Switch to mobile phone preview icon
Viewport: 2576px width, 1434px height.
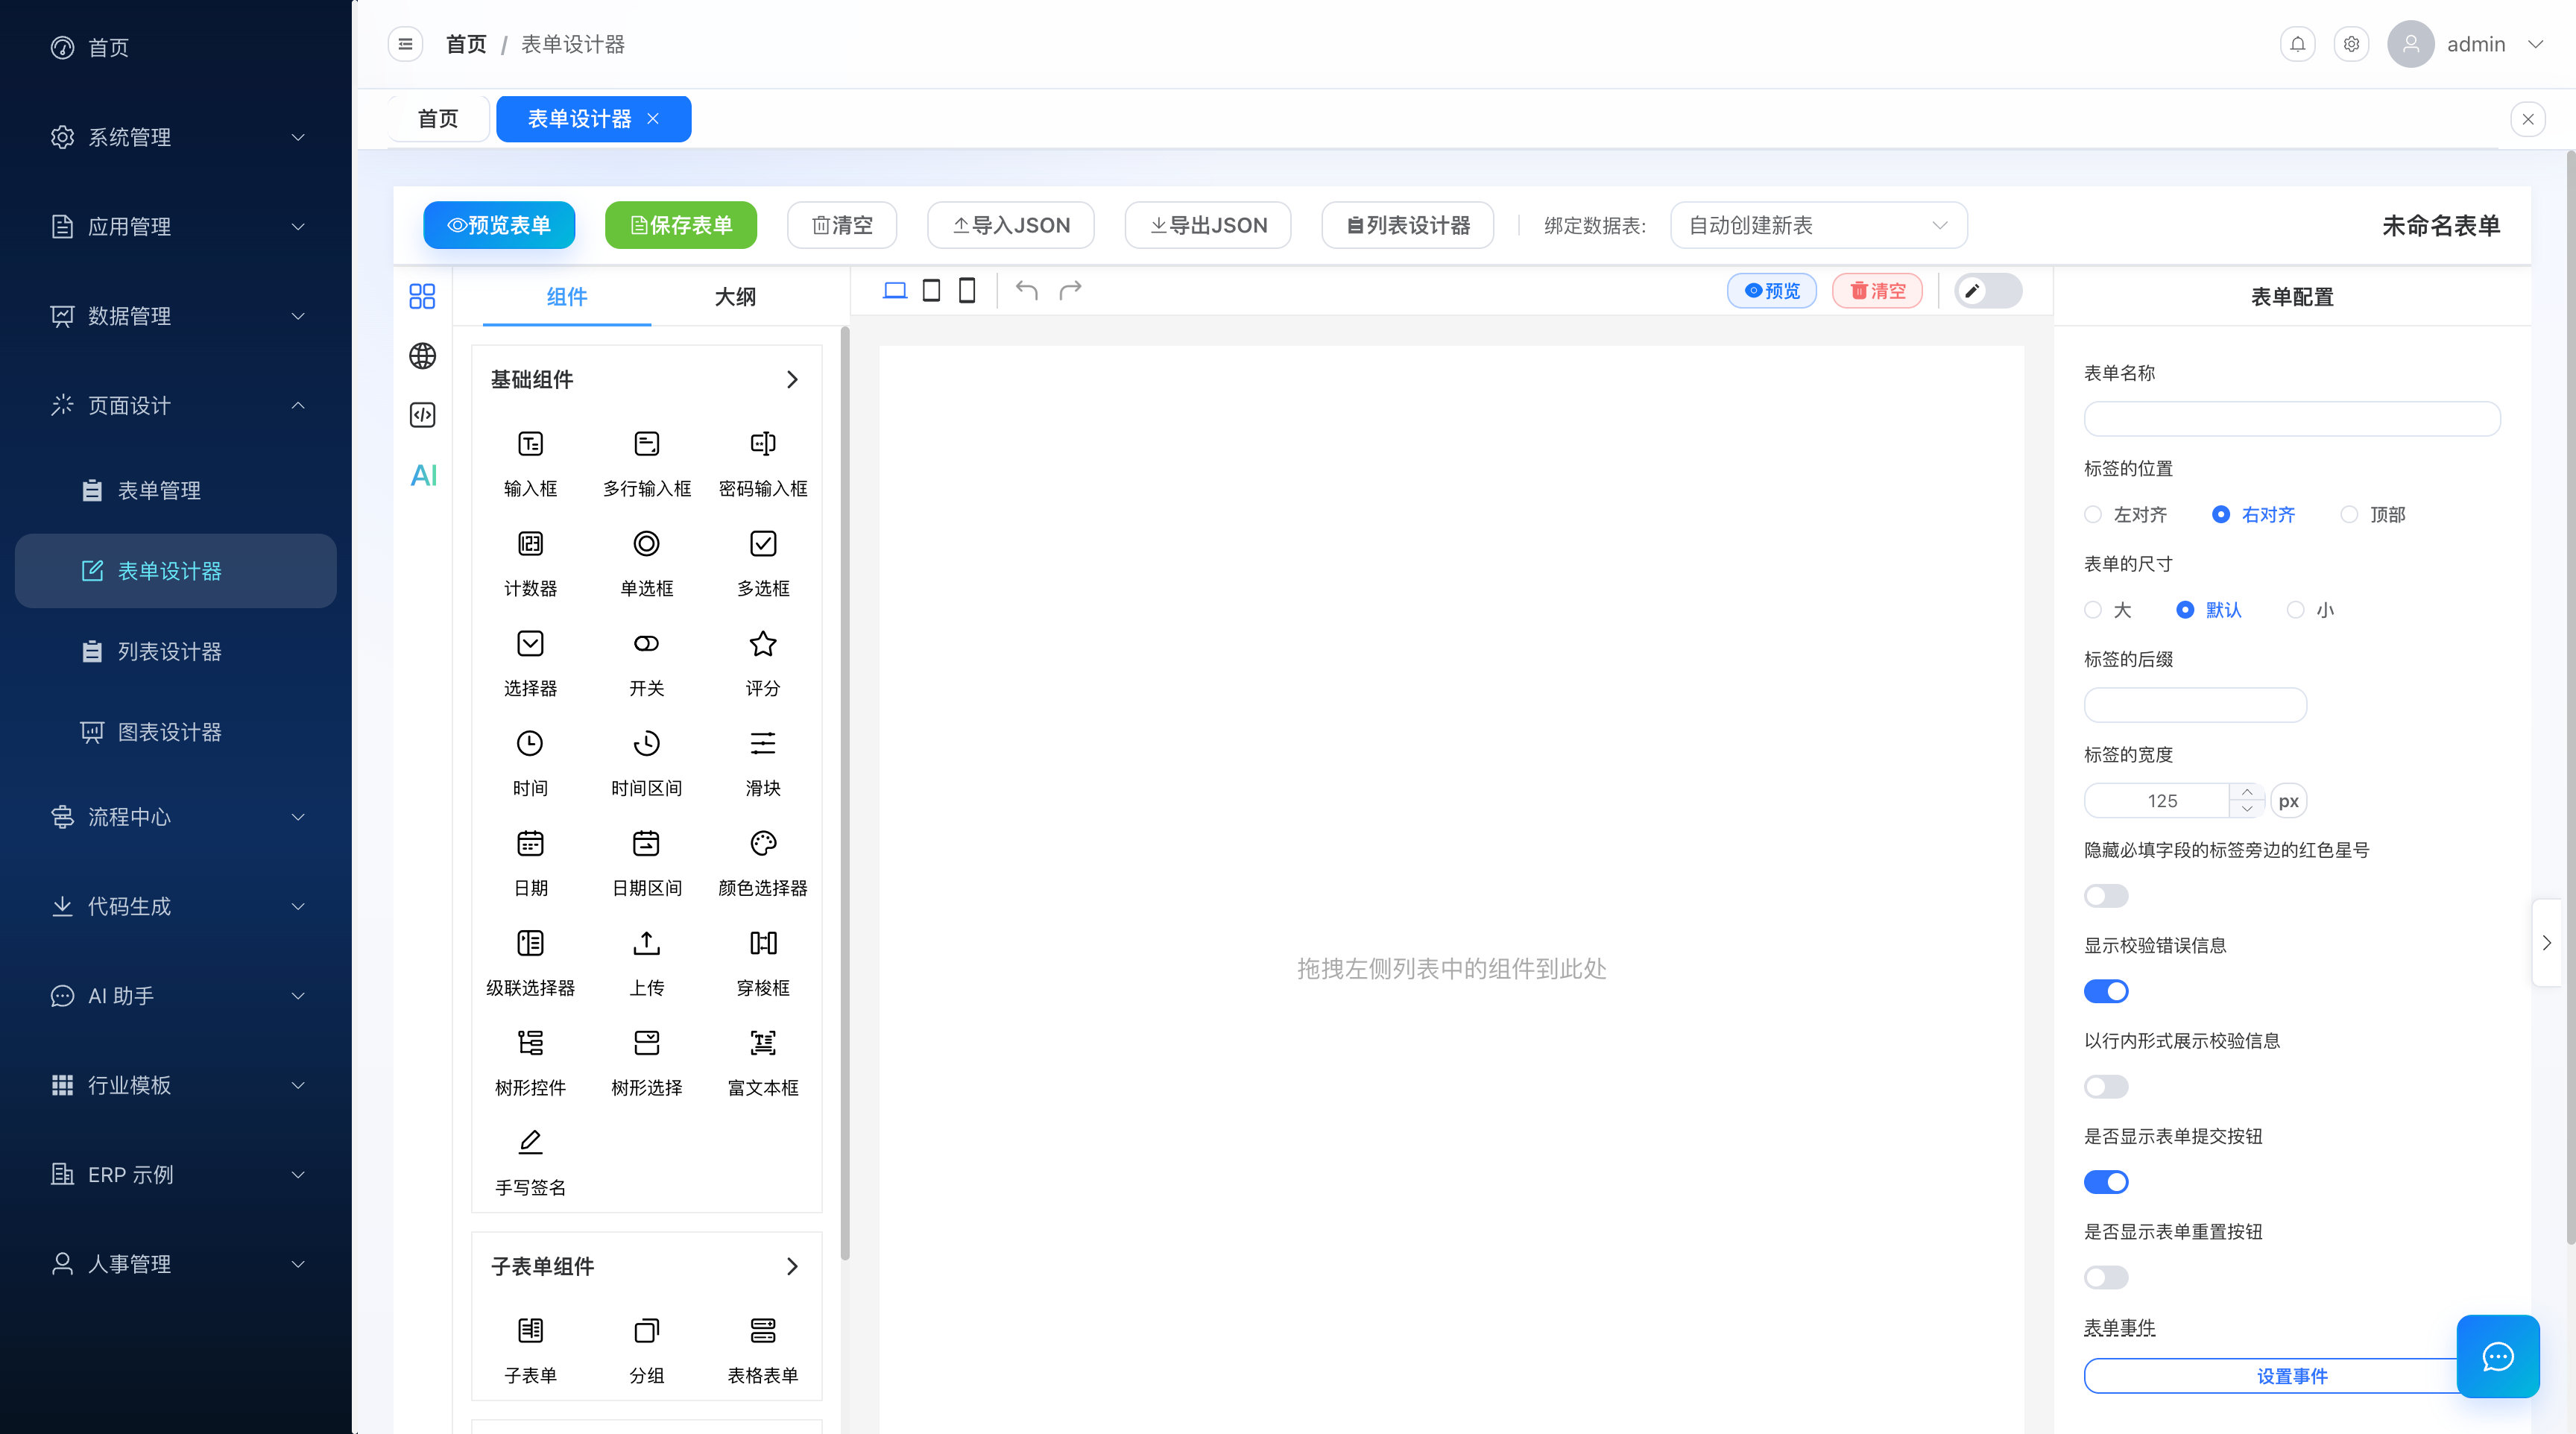tap(967, 290)
